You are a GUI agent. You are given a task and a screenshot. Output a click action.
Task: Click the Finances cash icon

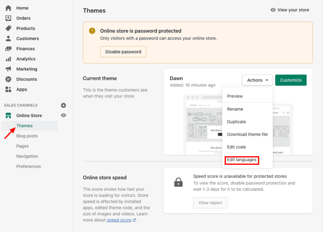(x=8, y=49)
